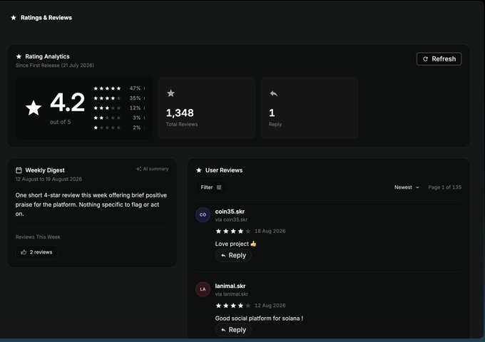The width and height of the screenshot is (485, 342).
Task: Click the 4.2 average rating number
Action: coord(68,103)
